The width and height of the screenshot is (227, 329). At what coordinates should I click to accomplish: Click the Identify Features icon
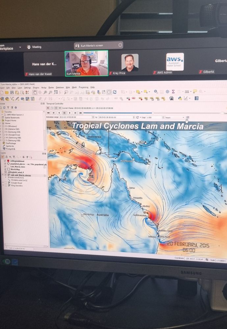point(156,91)
